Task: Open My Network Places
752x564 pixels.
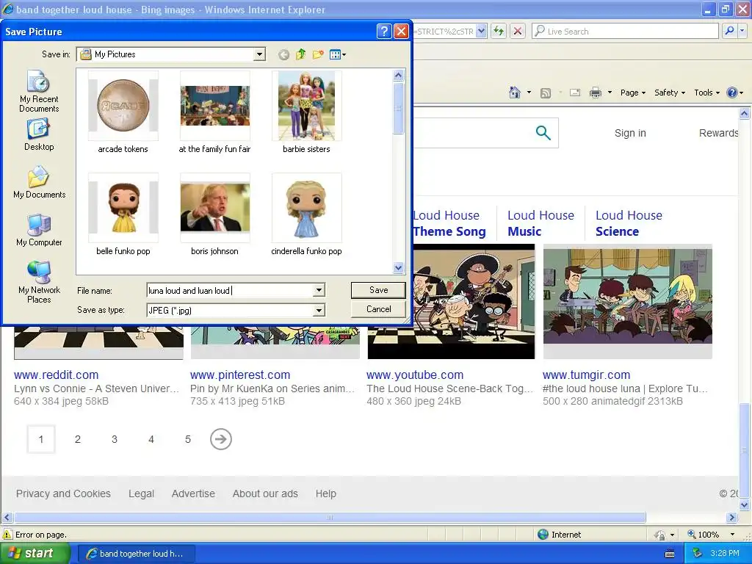Action: pyautogui.click(x=39, y=282)
